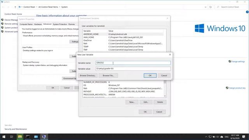
Task: Switch to System Protection tab
Action: coord(60,24)
